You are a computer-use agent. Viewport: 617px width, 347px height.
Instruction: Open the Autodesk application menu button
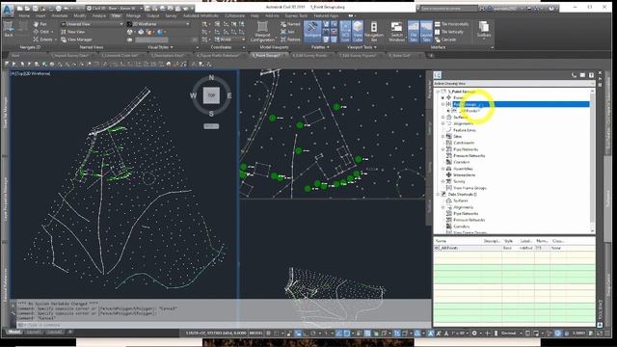click(x=7, y=10)
